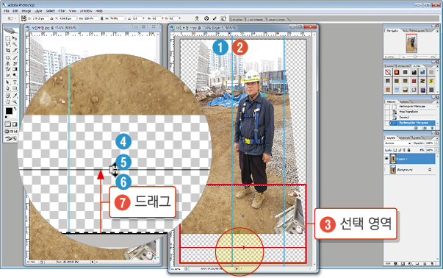443x278 pixels.
Task: Select the Slice tool
Action: point(15,50)
